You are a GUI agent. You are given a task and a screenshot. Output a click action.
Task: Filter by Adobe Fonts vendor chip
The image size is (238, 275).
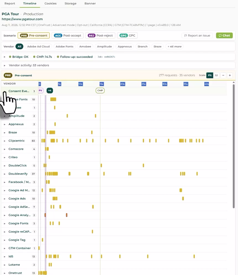(64, 47)
